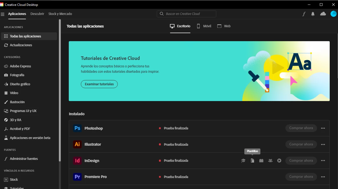The image size is (338, 189).
Task: Click Comprar ahora for Premiere Pro
Action: pyautogui.click(x=301, y=177)
